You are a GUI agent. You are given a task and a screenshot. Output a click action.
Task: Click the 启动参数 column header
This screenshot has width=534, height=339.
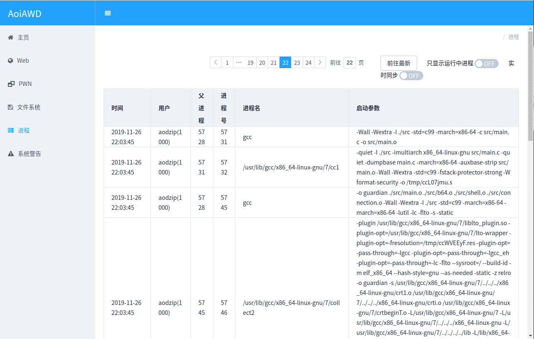pos(434,108)
